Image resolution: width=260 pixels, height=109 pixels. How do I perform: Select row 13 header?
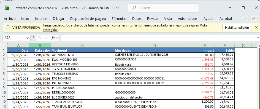click(x=4, y=107)
